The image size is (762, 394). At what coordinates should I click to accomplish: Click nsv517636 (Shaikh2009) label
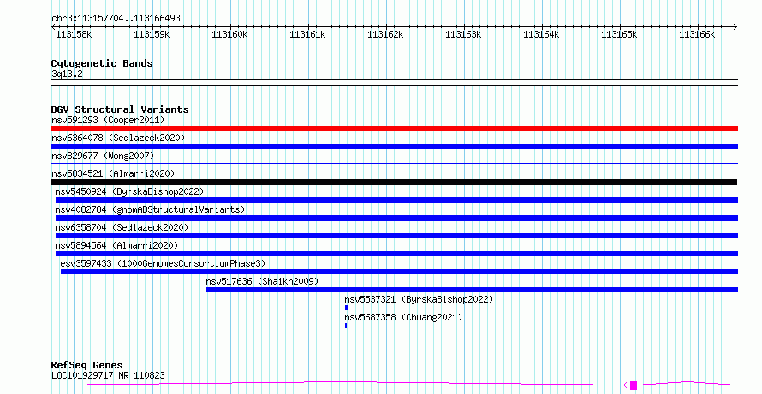(x=262, y=281)
